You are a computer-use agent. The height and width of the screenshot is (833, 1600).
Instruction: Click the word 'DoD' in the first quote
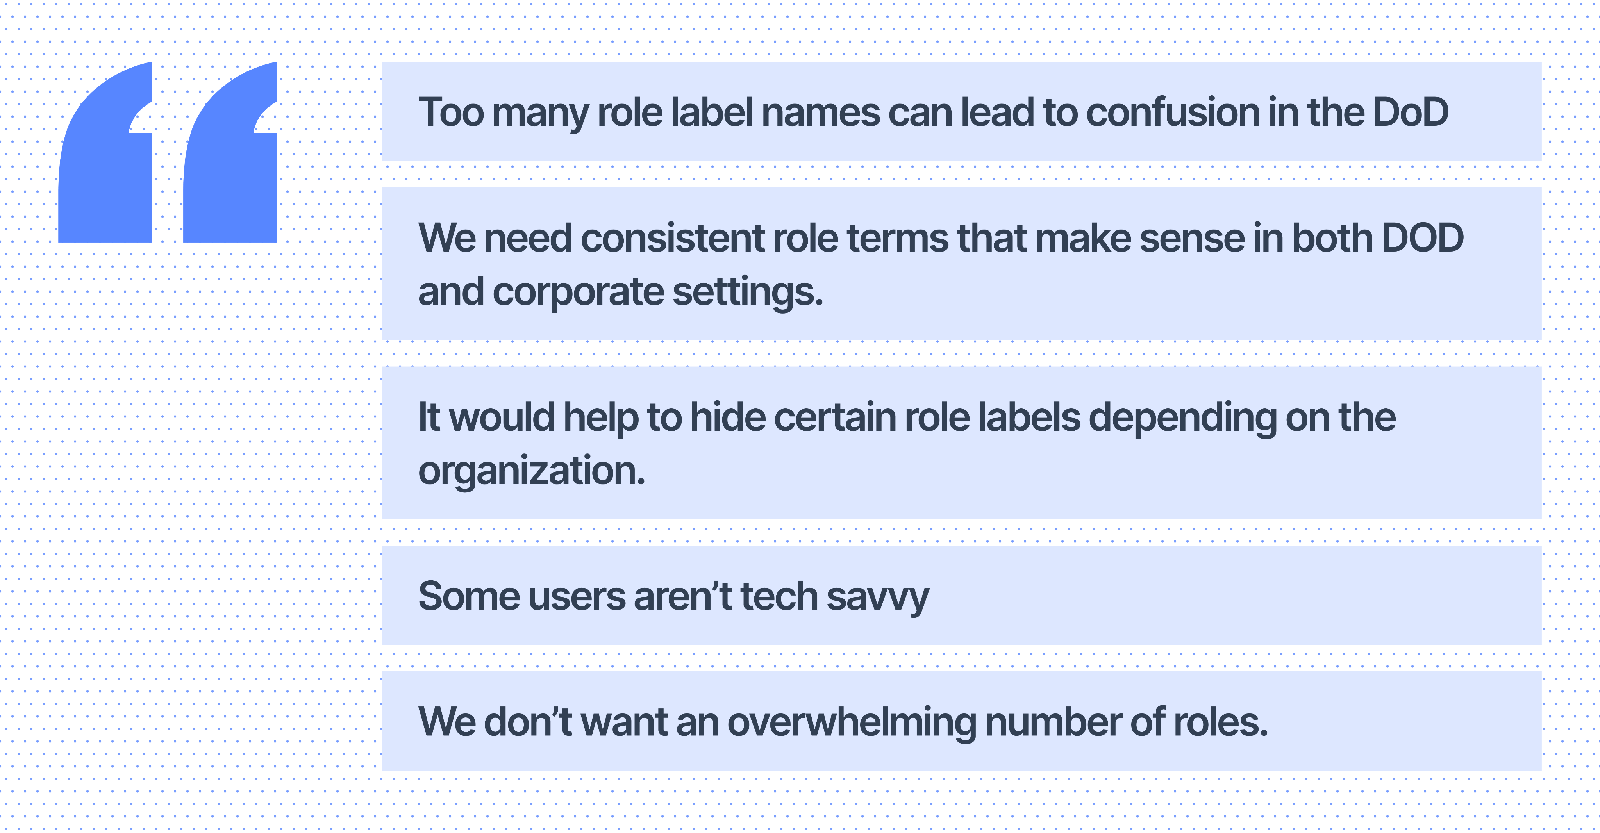(1410, 112)
